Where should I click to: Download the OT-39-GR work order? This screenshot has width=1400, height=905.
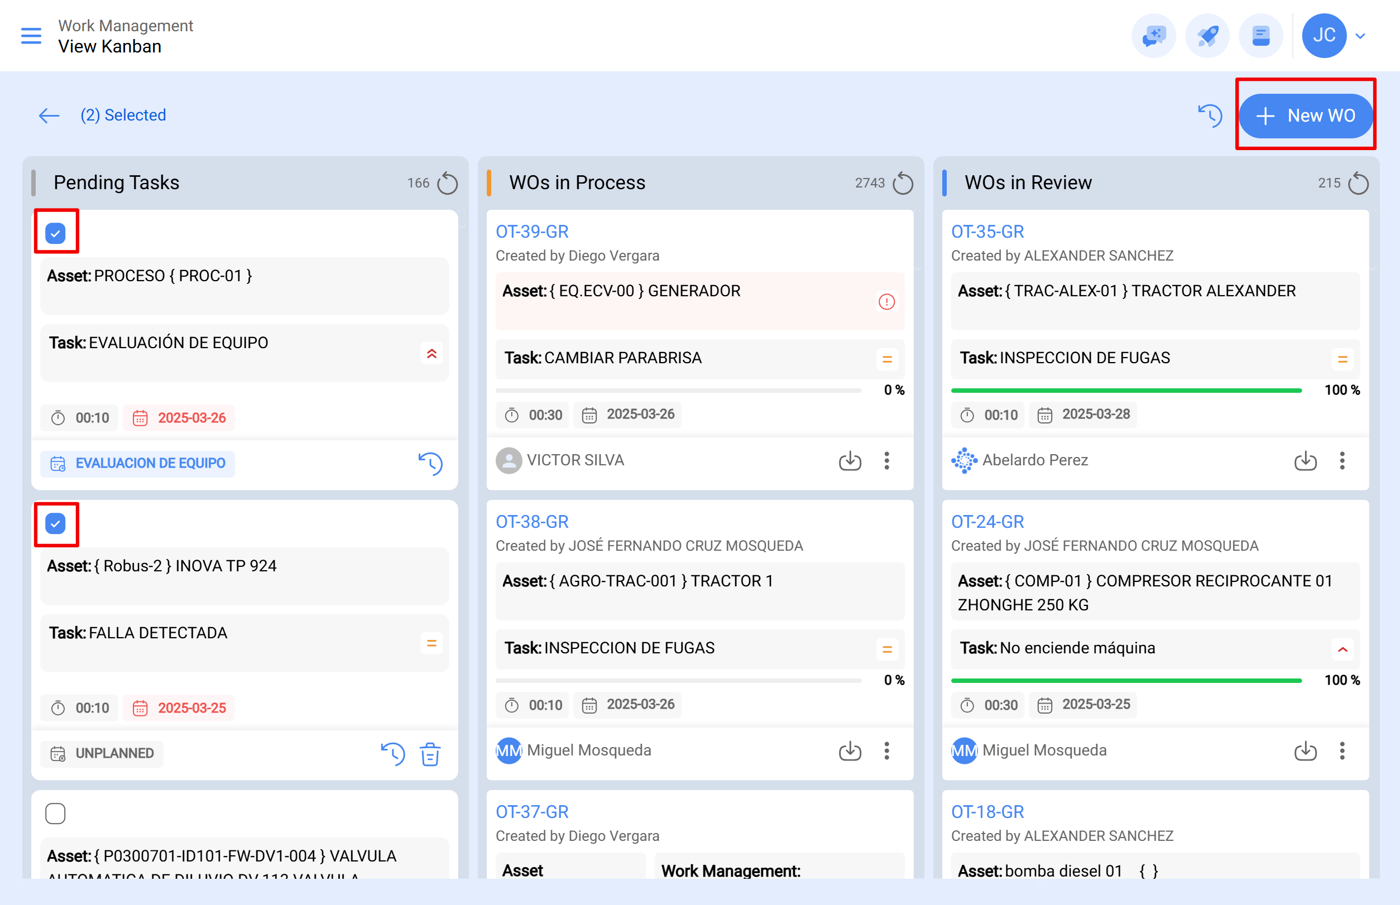click(x=850, y=461)
